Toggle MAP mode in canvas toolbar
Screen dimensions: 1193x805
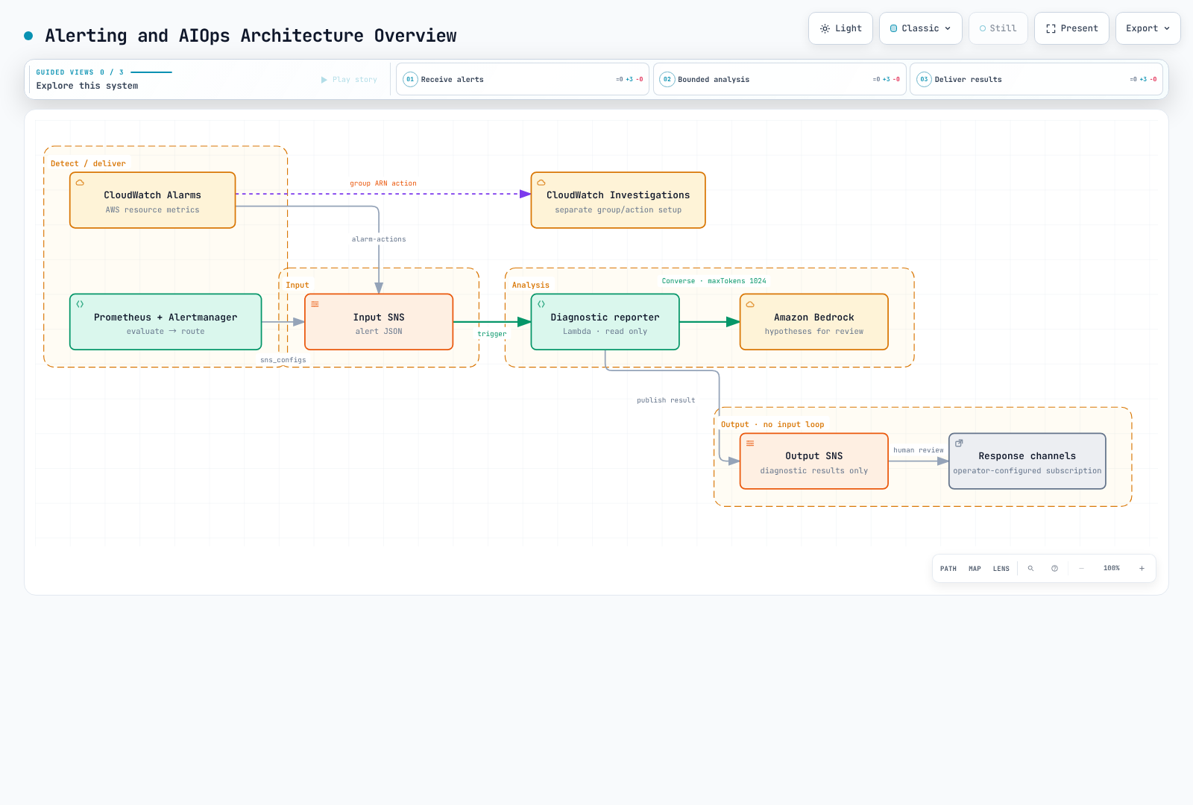point(975,569)
